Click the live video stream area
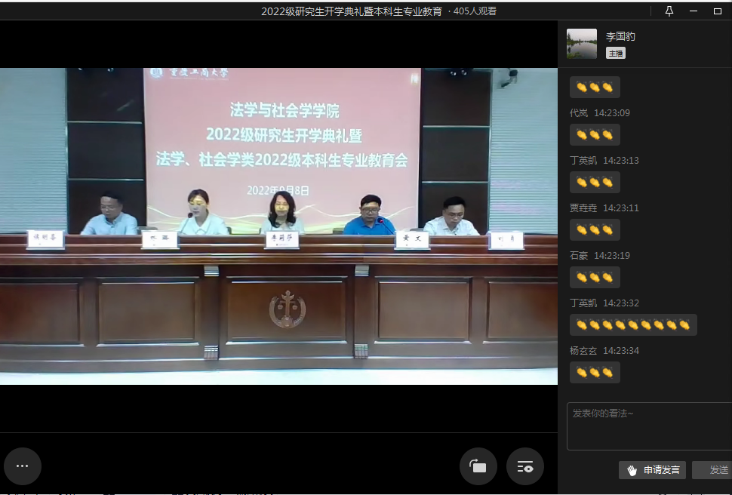 click(x=278, y=226)
